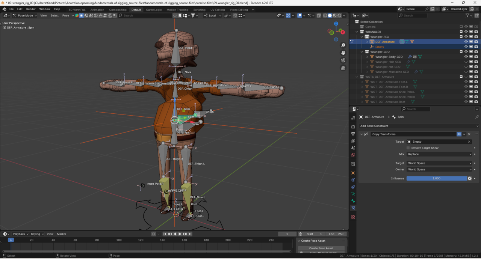Screen dimensions: 481x259
Task: Jump to timeline end frame button
Action: tap(190, 234)
